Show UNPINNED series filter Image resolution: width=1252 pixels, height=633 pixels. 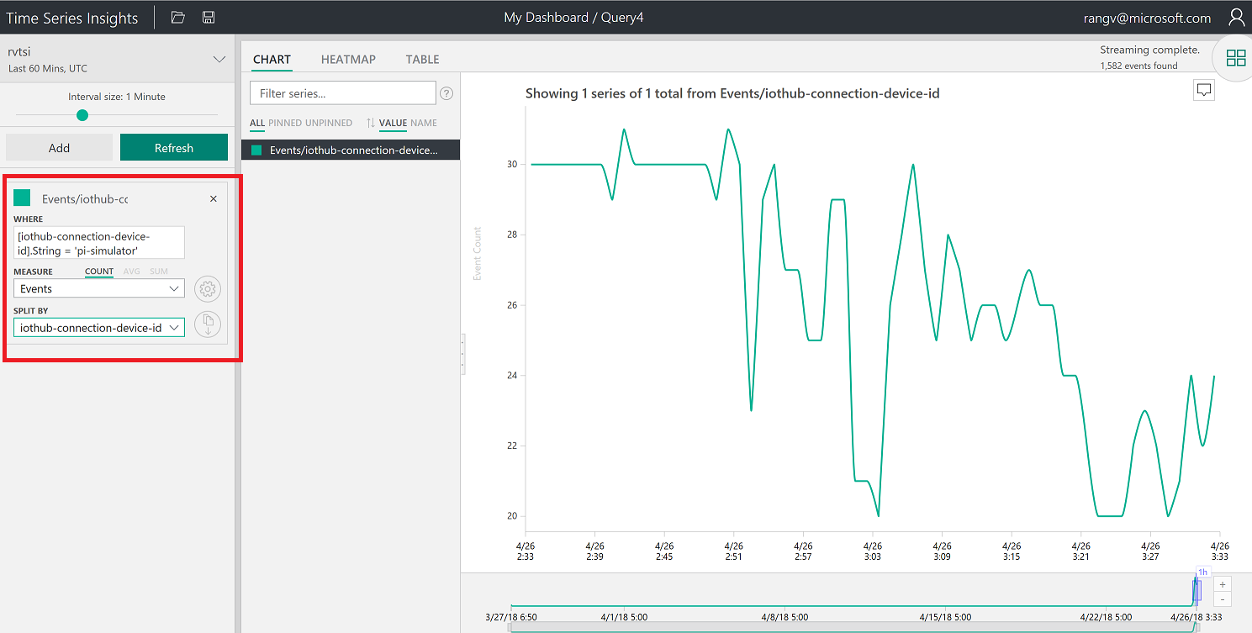(x=329, y=123)
